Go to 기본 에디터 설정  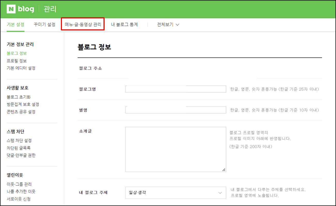(x=21, y=68)
